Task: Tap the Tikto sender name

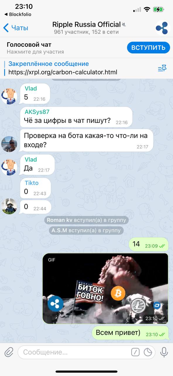Action: point(32,183)
